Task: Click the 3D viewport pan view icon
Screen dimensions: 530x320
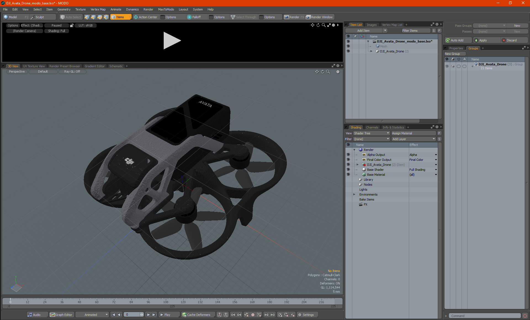Action: (x=317, y=72)
